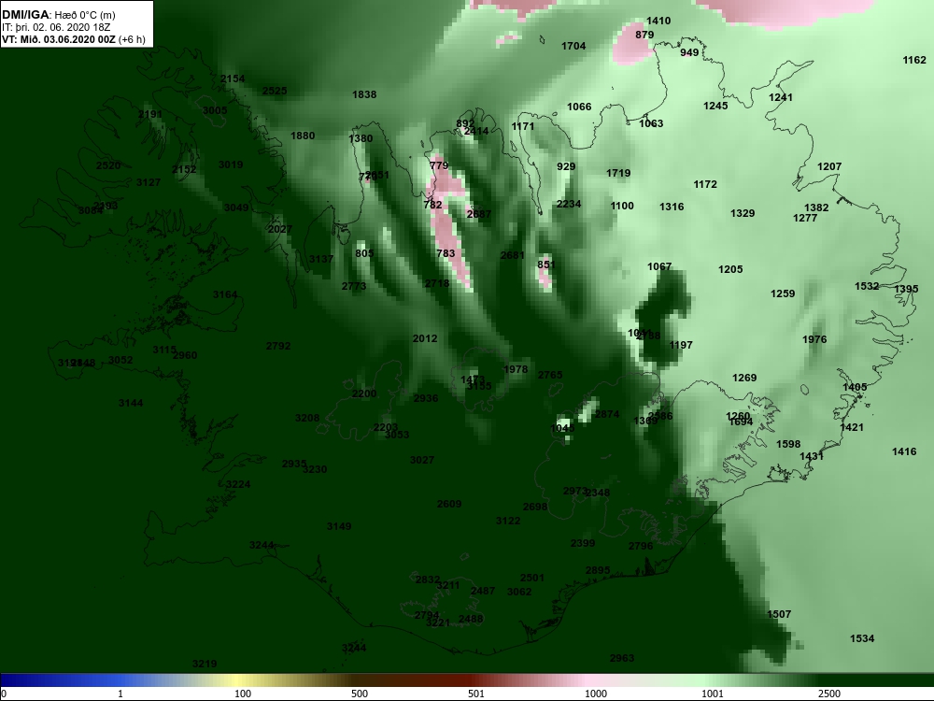Select the value 1316
The width and height of the screenshot is (934, 701).
[672, 207]
